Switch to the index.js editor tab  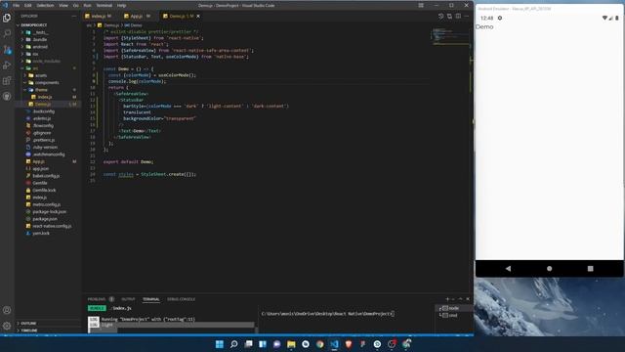(98, 16)
